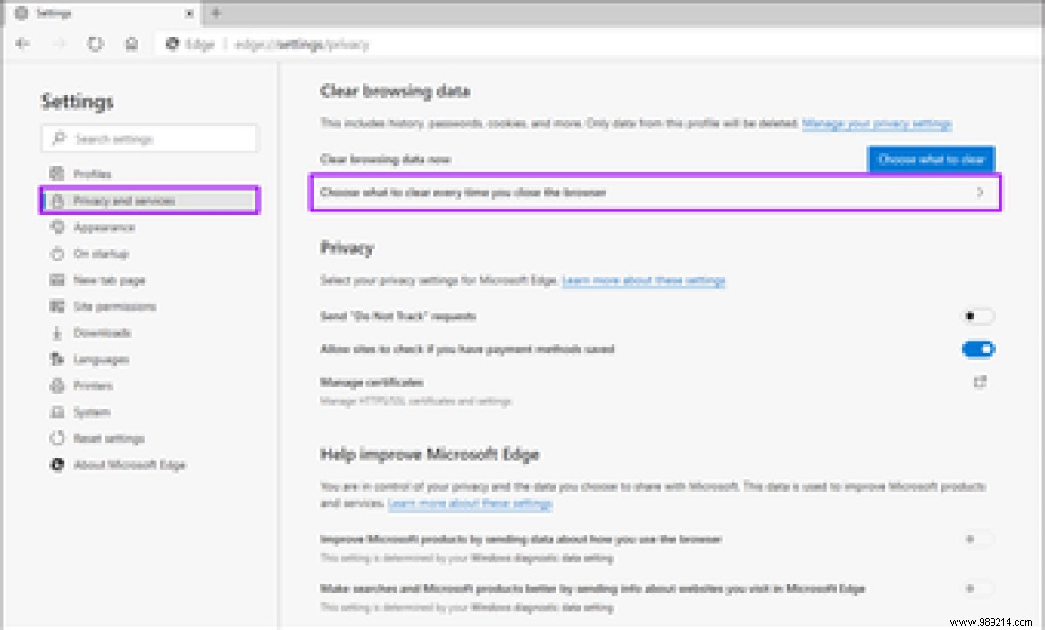Enable Send Do Not Track requests
Image resolution: width=1045 pixels, height=630 pixels.
[x=977, y=316]
